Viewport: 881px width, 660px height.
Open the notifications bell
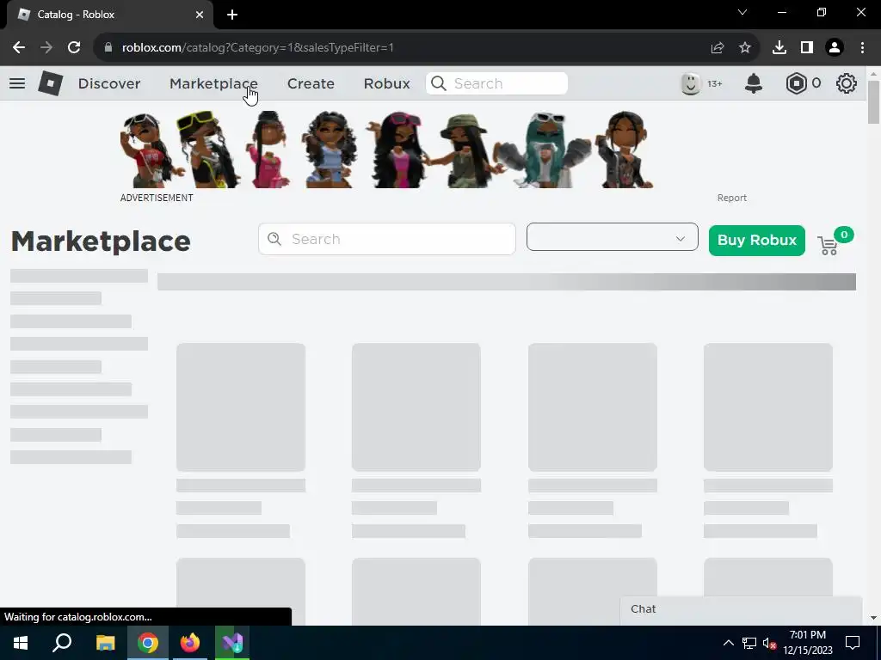point(754,83)
